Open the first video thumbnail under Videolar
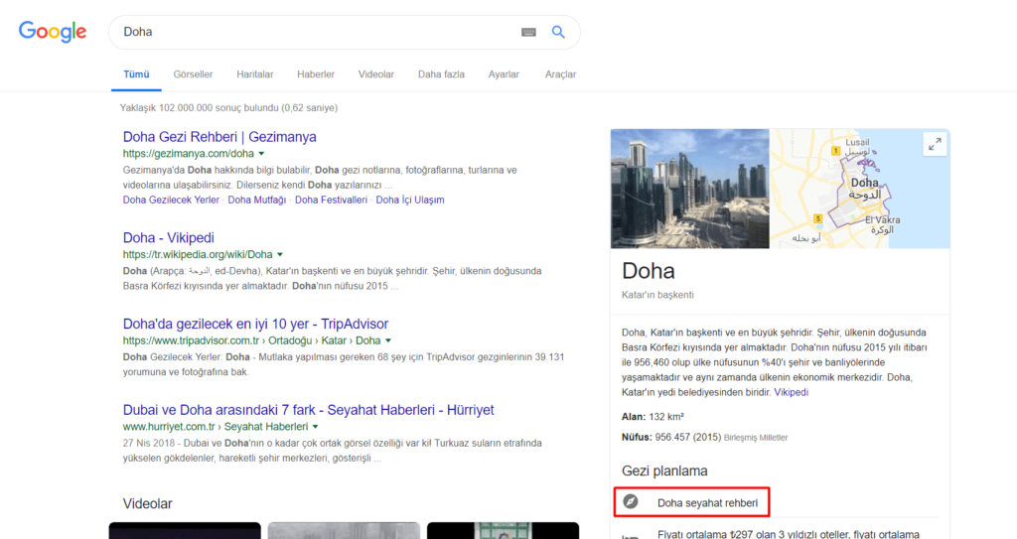This screenshot has height=539, width=1017. click(185, 531)
